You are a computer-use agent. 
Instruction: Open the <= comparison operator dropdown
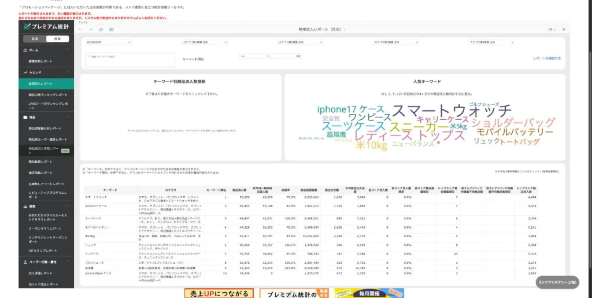point(254,56)
